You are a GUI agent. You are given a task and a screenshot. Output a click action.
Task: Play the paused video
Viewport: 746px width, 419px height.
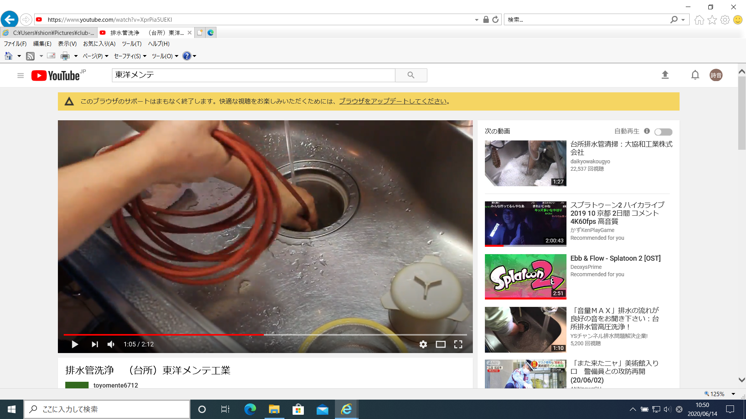[x=75, y=344]
